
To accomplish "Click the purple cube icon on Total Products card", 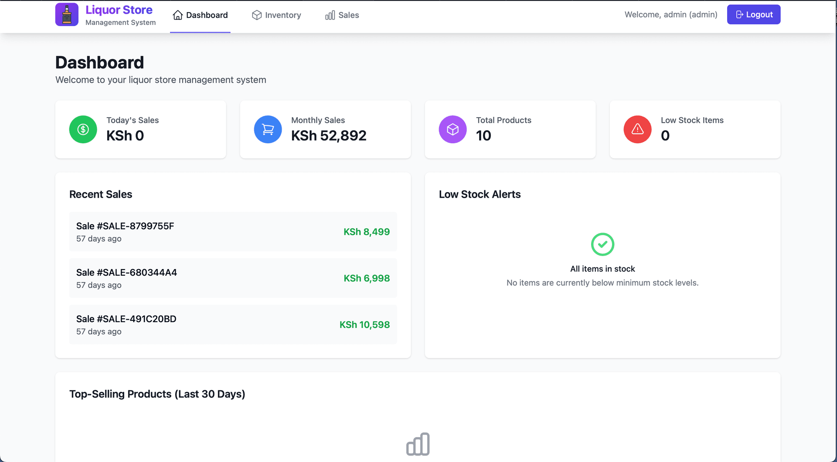I will pos(453,129).
